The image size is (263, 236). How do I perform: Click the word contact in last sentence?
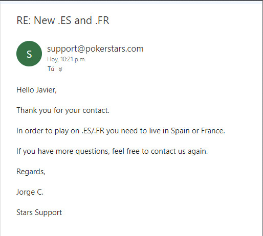pyautogui.click(x=163, y=151)
